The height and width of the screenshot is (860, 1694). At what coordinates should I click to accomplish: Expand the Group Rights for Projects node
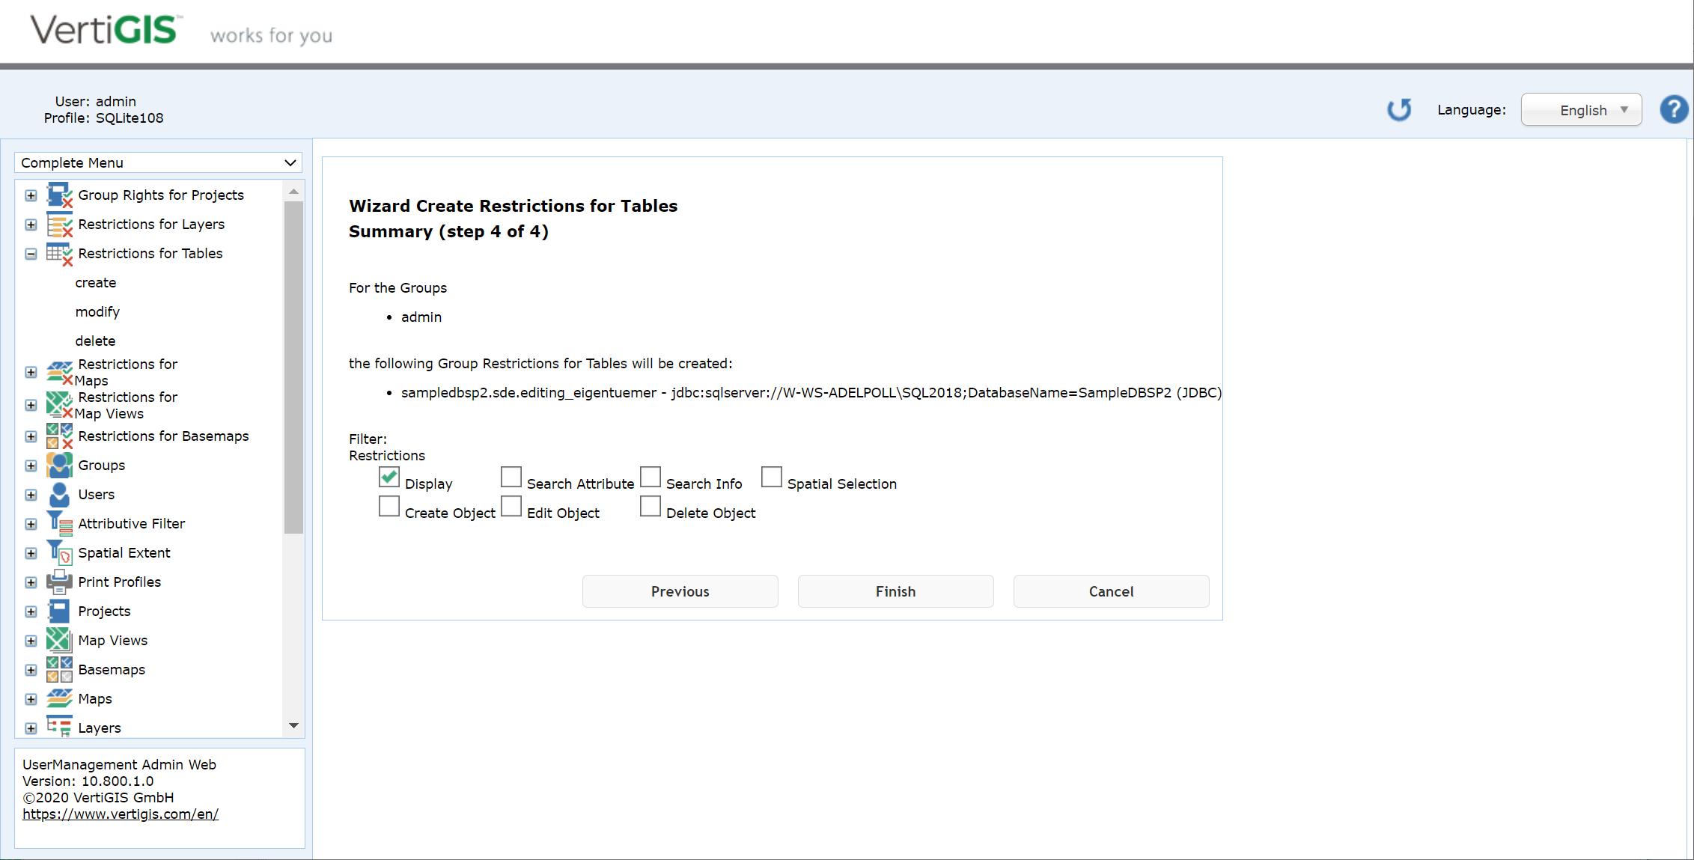[30, 195]
